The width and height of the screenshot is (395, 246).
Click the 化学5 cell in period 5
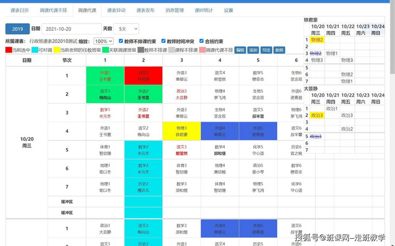pos(258,150)
